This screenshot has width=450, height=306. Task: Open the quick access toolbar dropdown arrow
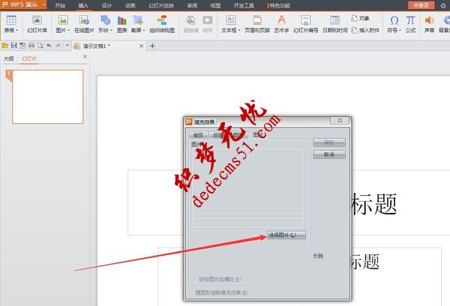67,45
